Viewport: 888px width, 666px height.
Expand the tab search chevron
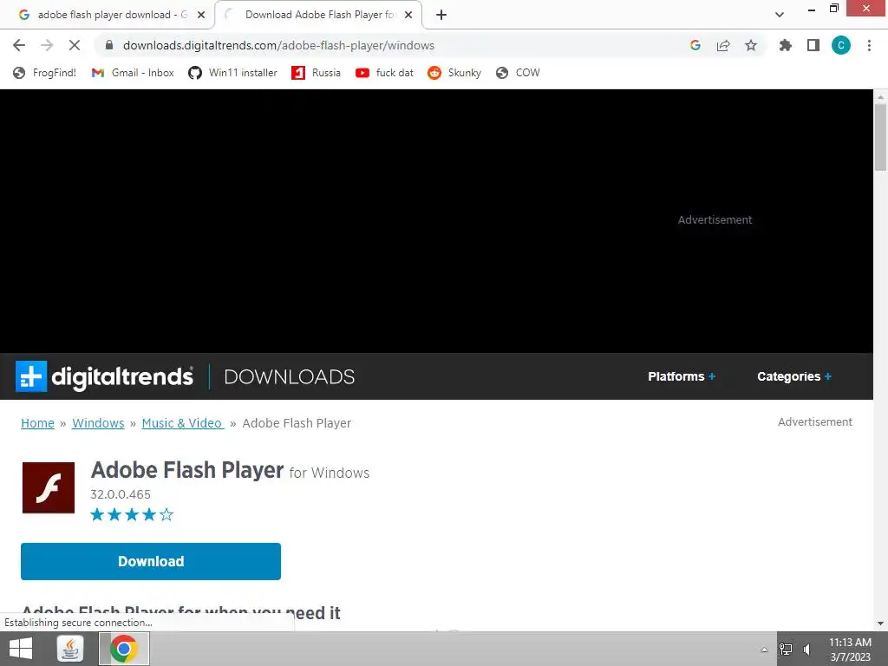coord(780,15)
